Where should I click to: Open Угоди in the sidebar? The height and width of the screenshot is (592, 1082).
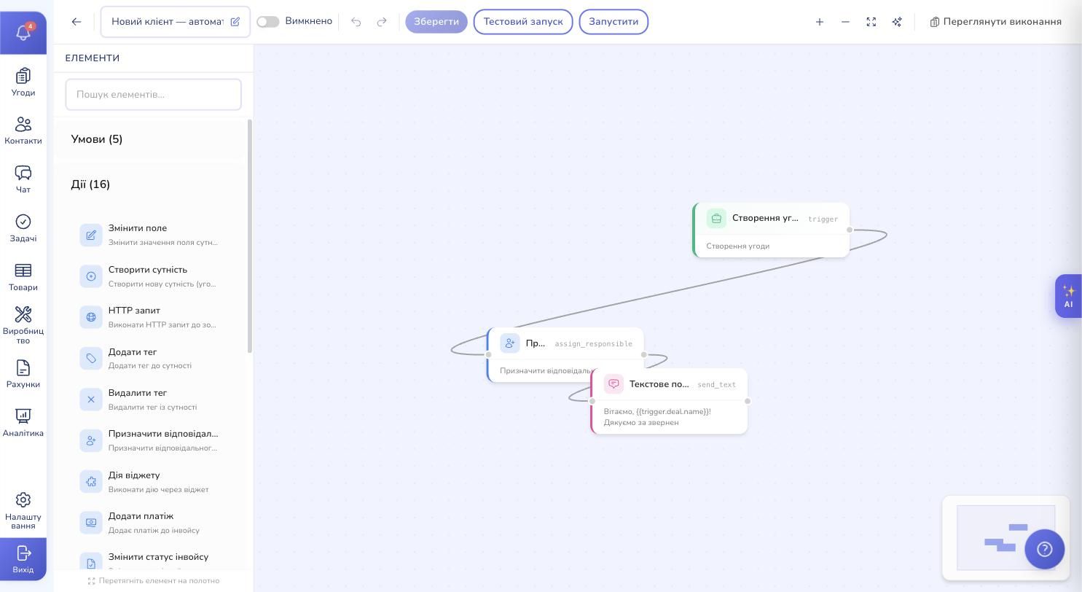(x=23, y=82)
